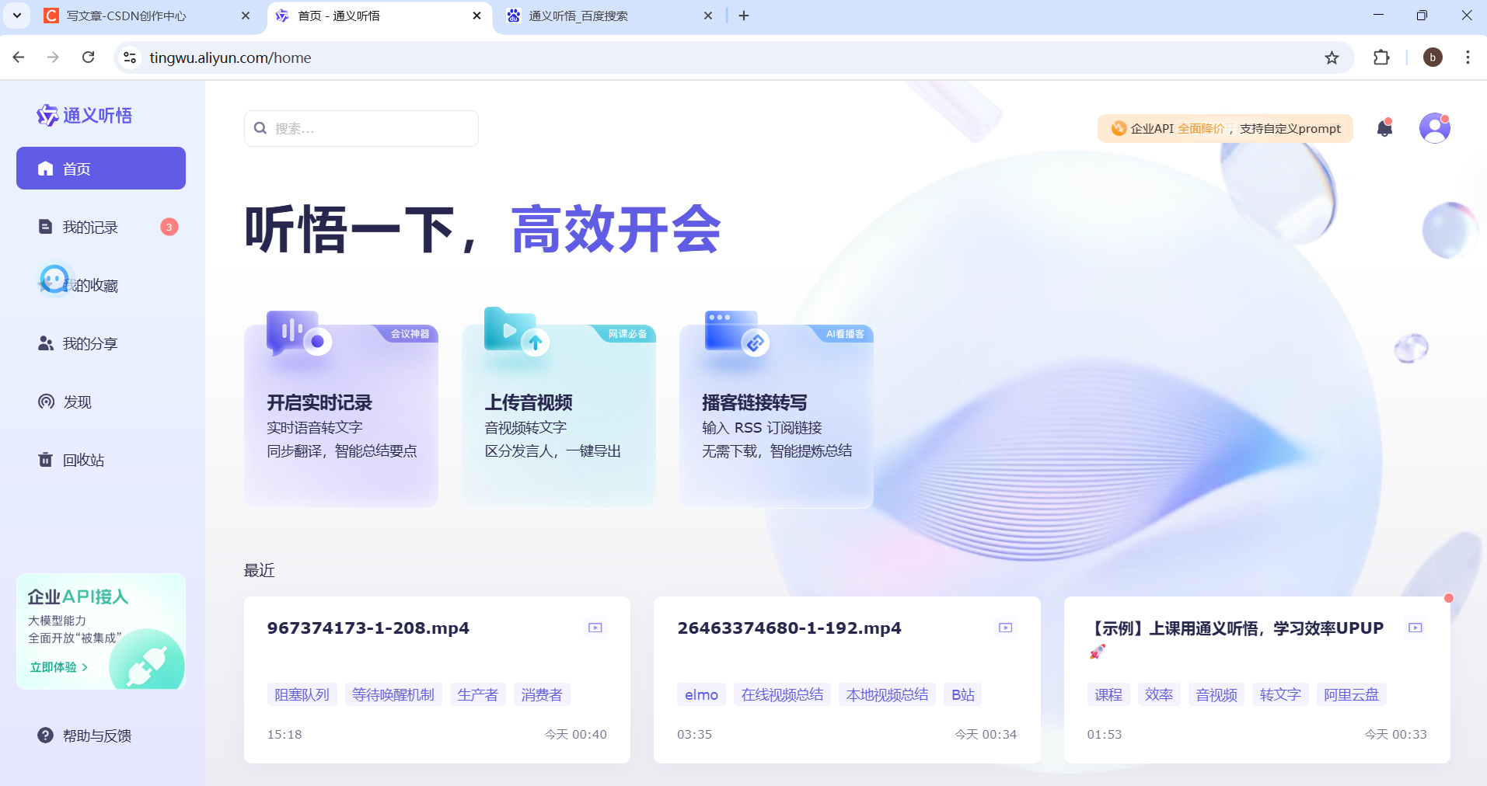Reload the page

[89, 57]
